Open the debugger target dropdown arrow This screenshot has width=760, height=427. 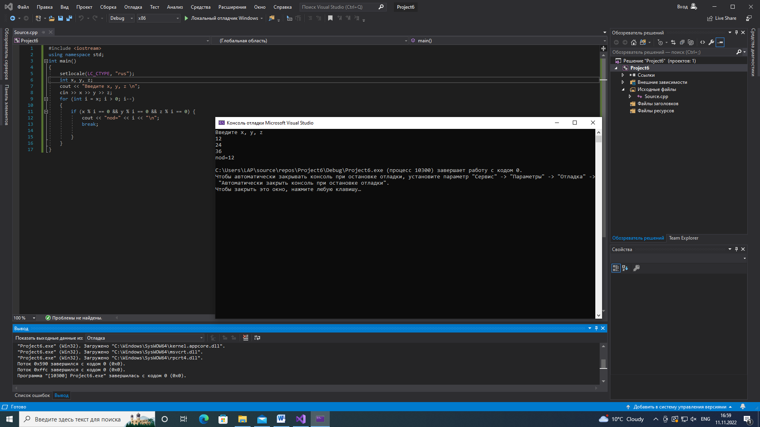pos(262,18)
